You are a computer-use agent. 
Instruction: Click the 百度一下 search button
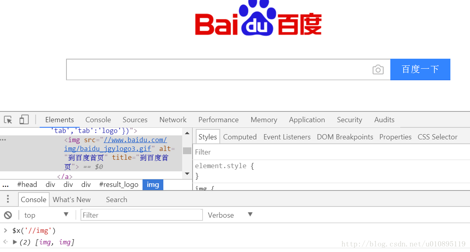click(x=420, y=69)
